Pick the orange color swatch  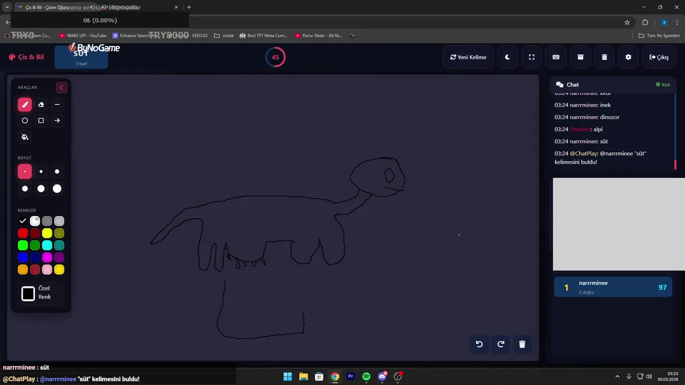pos(22,270)
